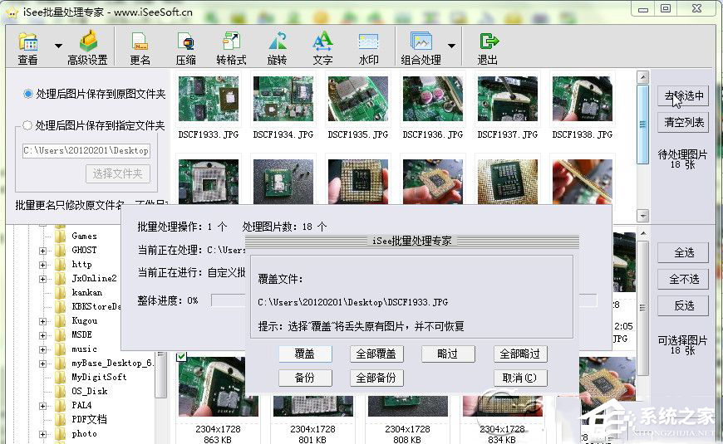Click 全部覆盖 overwrite all button
Viewport: 723px width, 444px height.
[376, 354]
